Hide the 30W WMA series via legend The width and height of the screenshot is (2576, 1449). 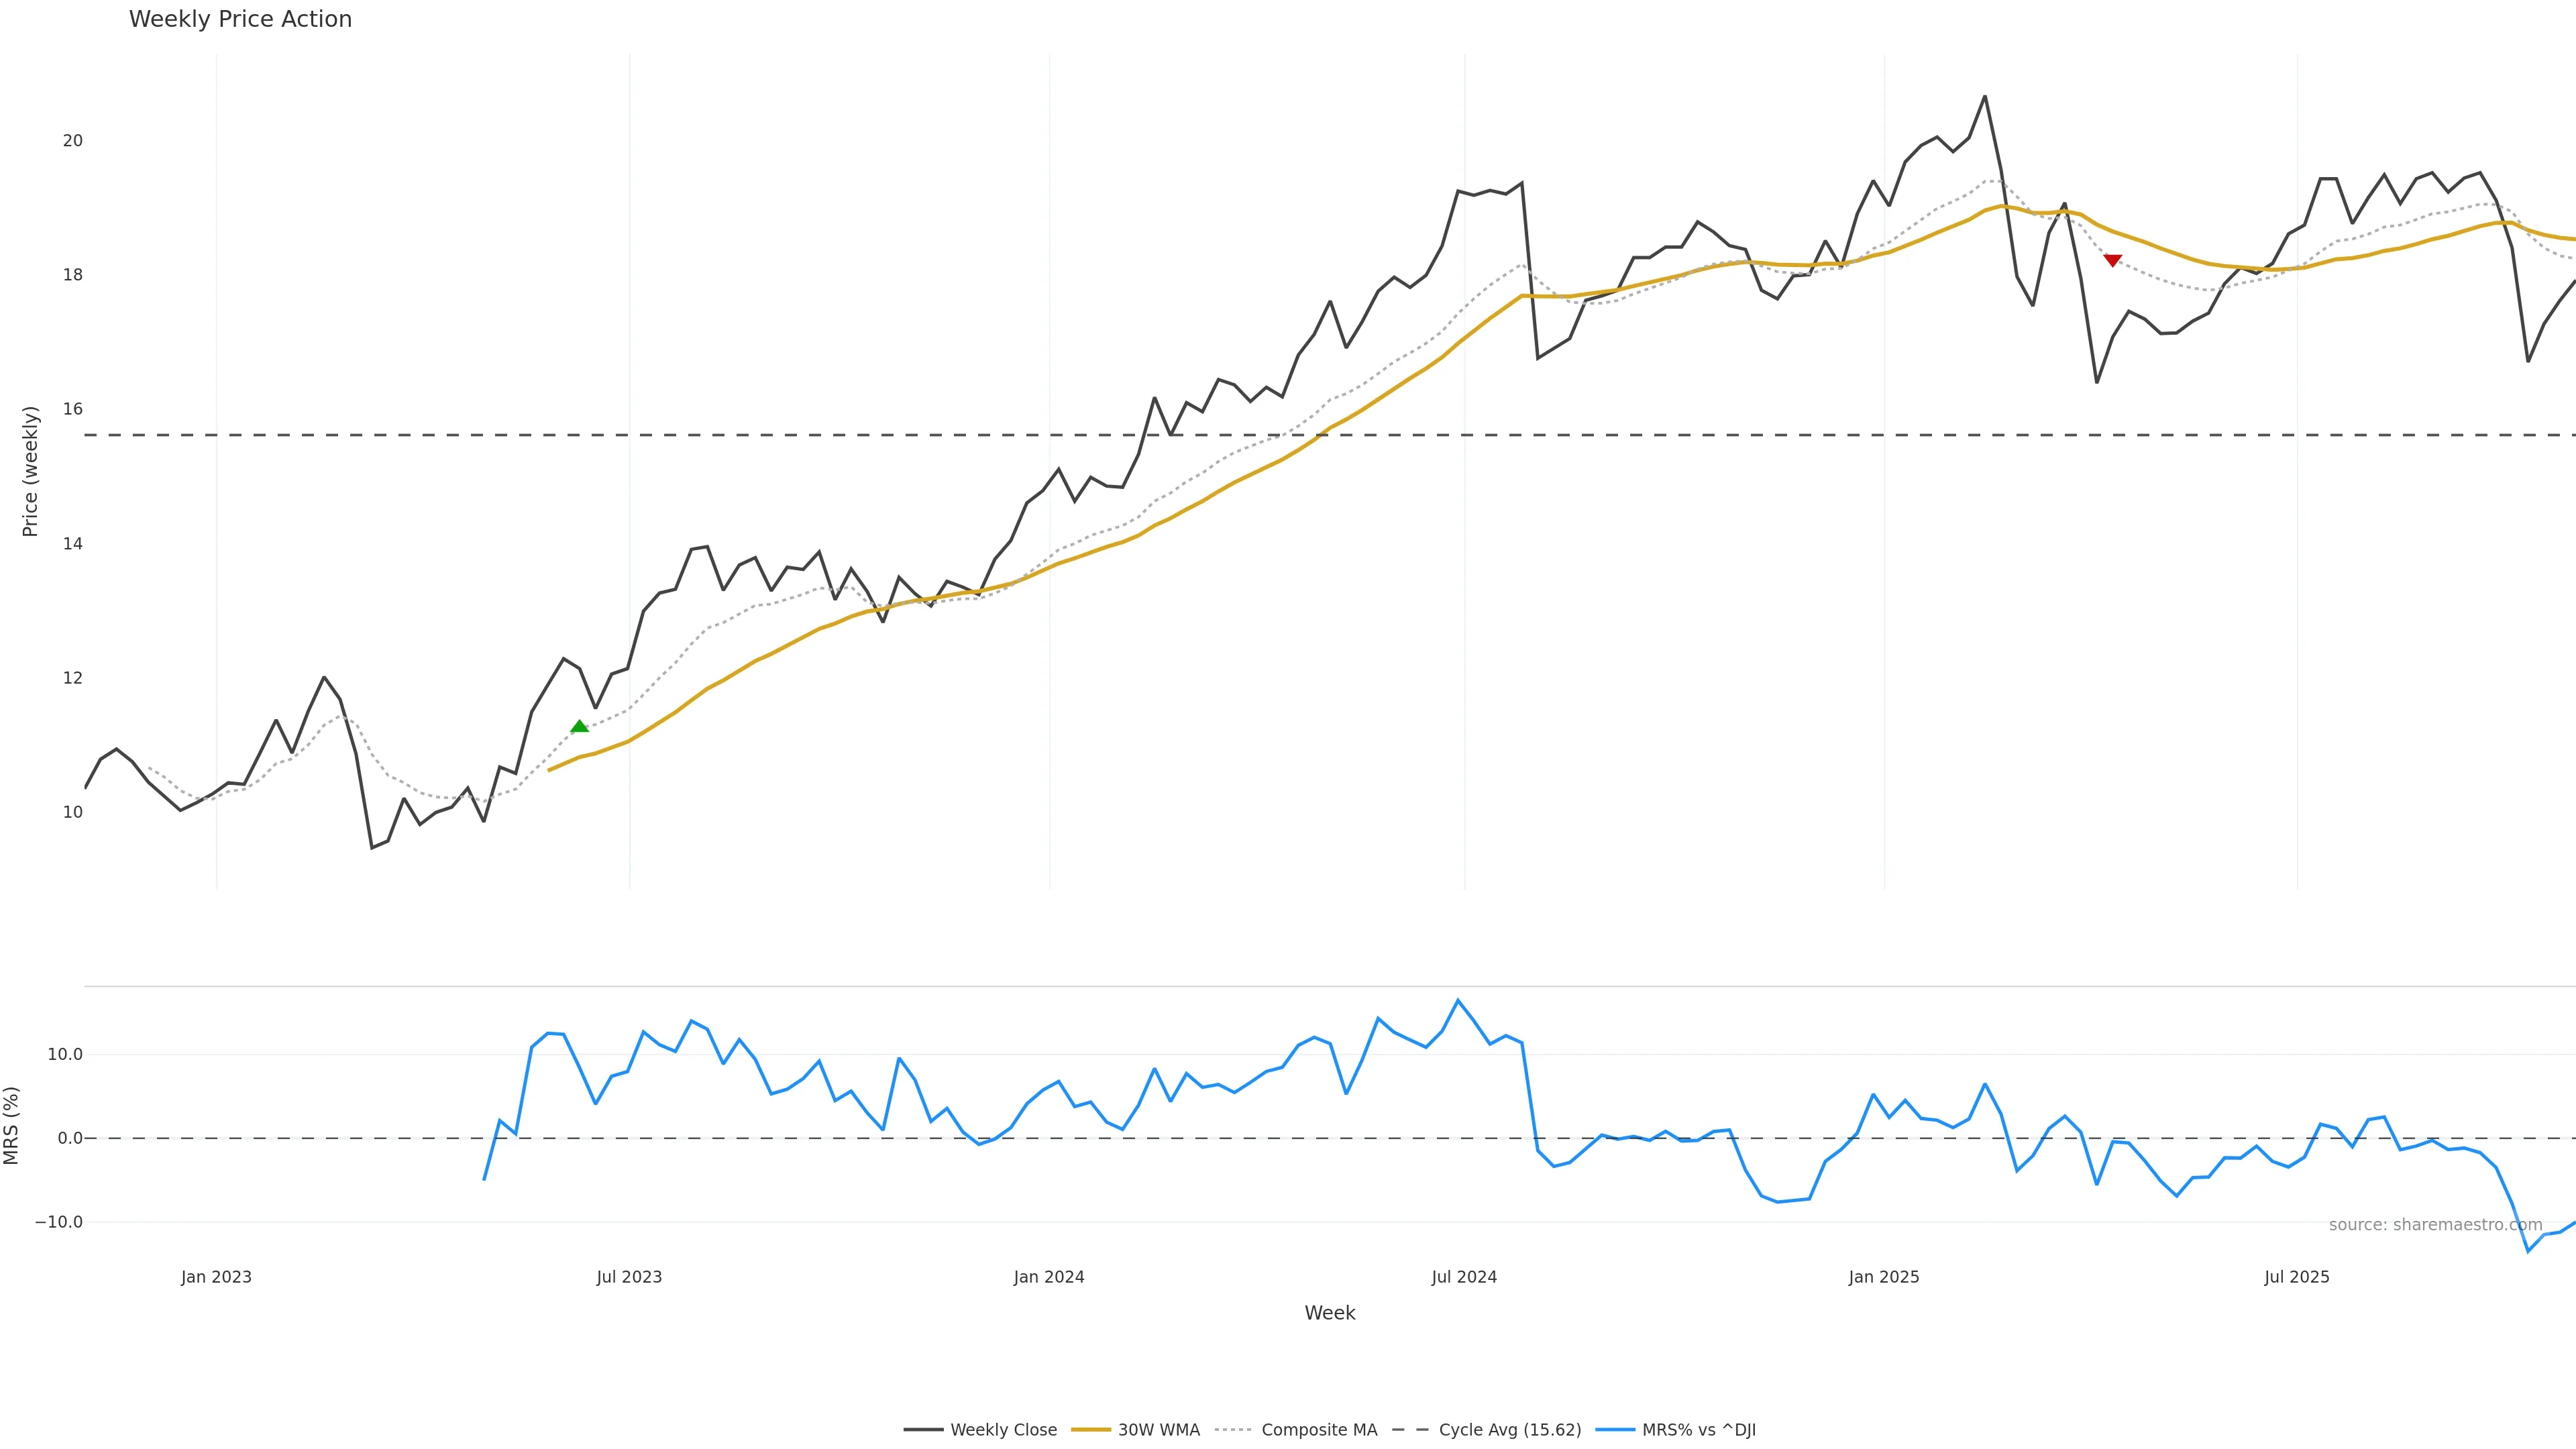[1158, 1430]
